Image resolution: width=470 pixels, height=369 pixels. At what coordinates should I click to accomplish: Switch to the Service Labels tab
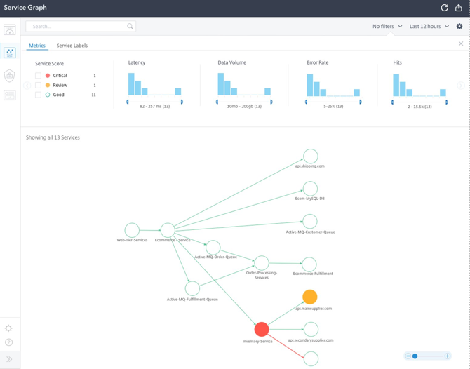click(x=72, y=46)
